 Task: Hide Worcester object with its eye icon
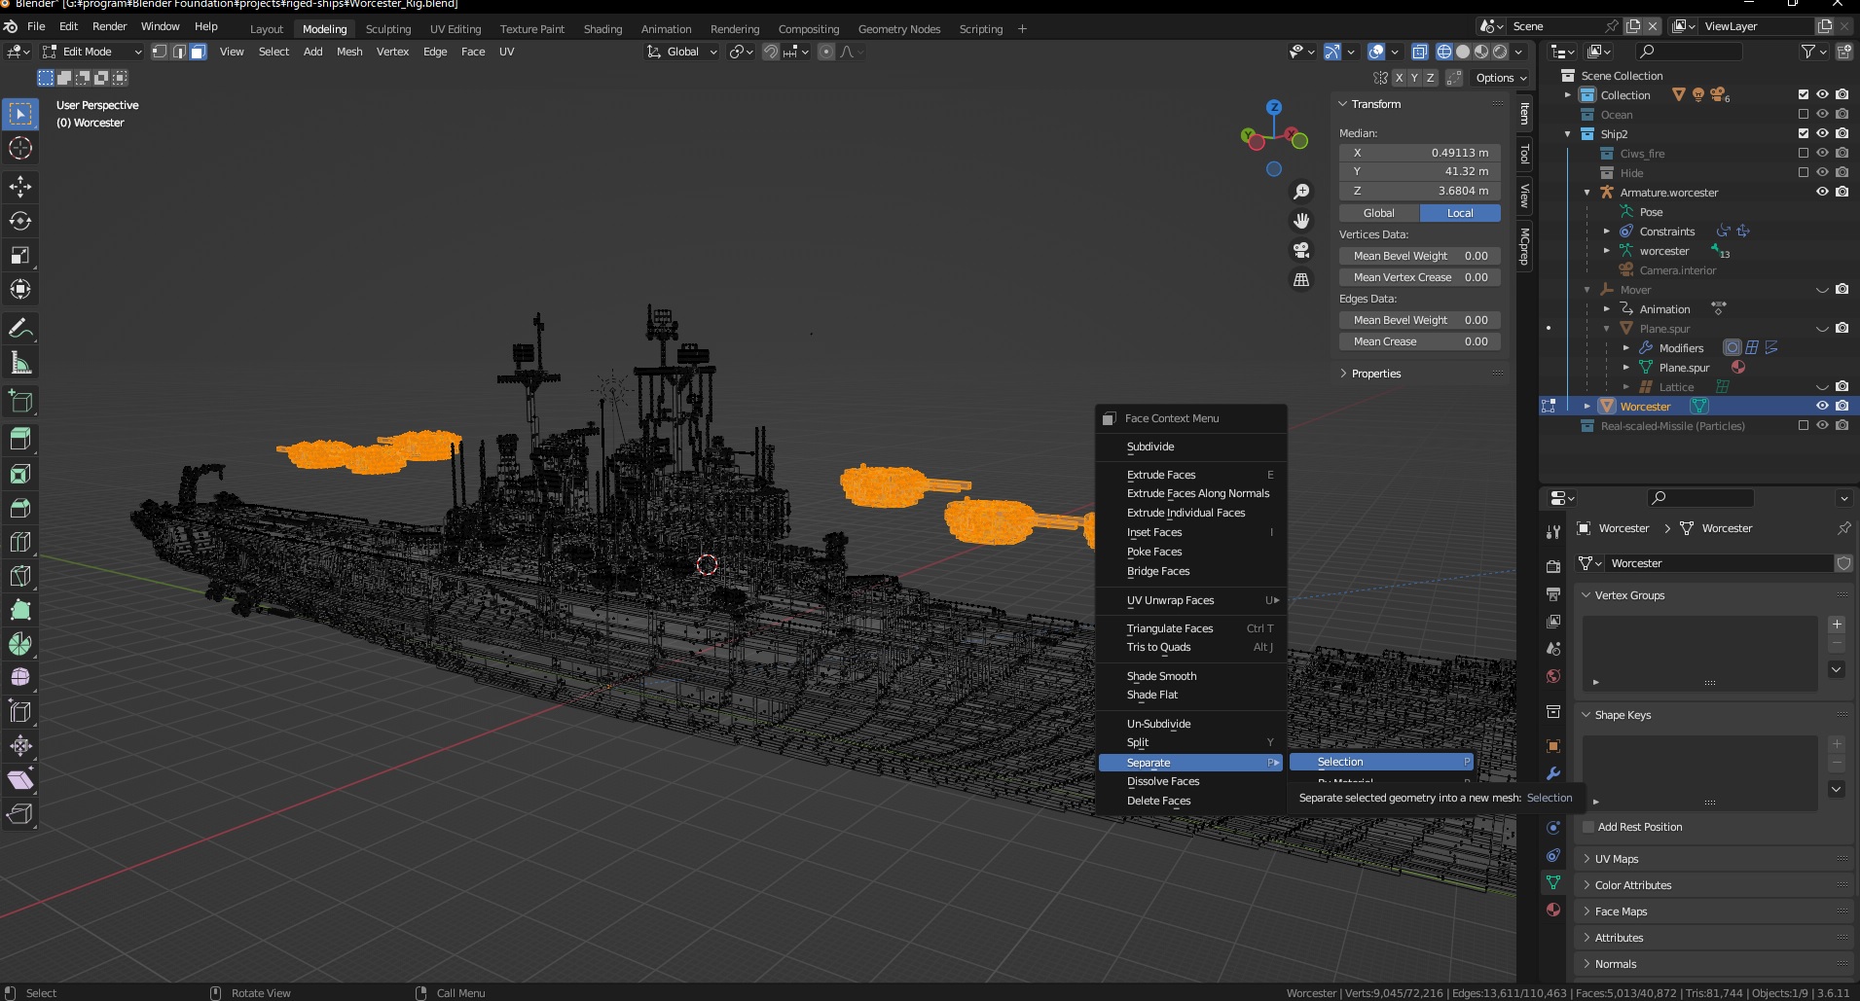click(1822, 406)
